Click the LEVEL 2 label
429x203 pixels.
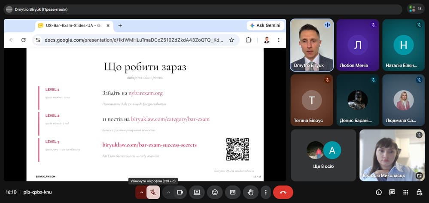point(52,116)
